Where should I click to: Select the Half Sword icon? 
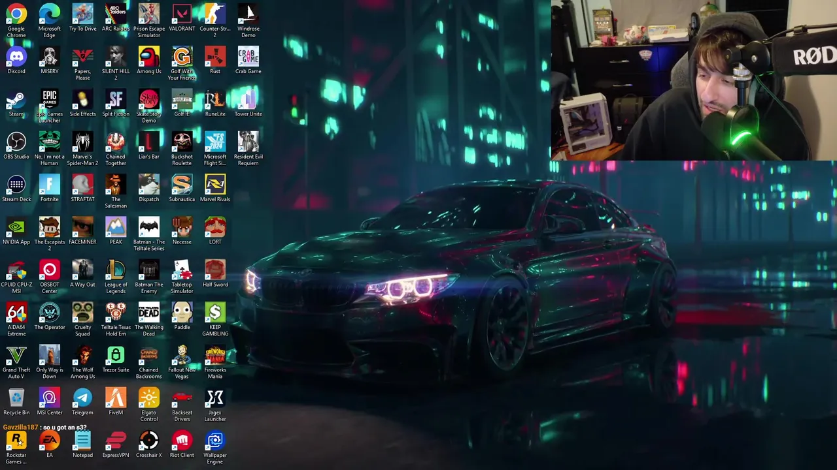tap(215, 270)
